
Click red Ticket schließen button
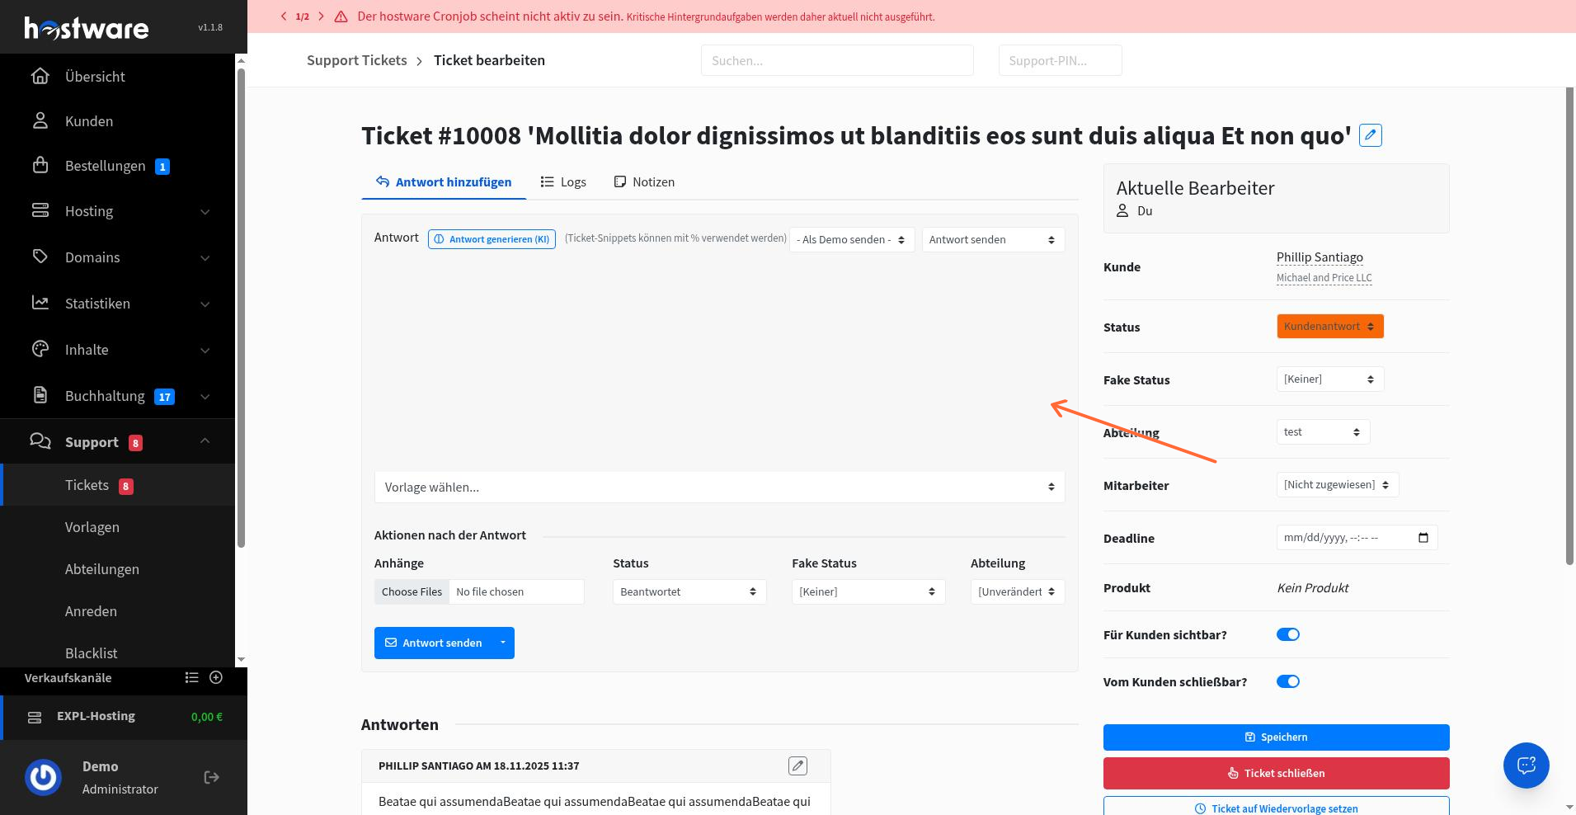point(1276,773)
